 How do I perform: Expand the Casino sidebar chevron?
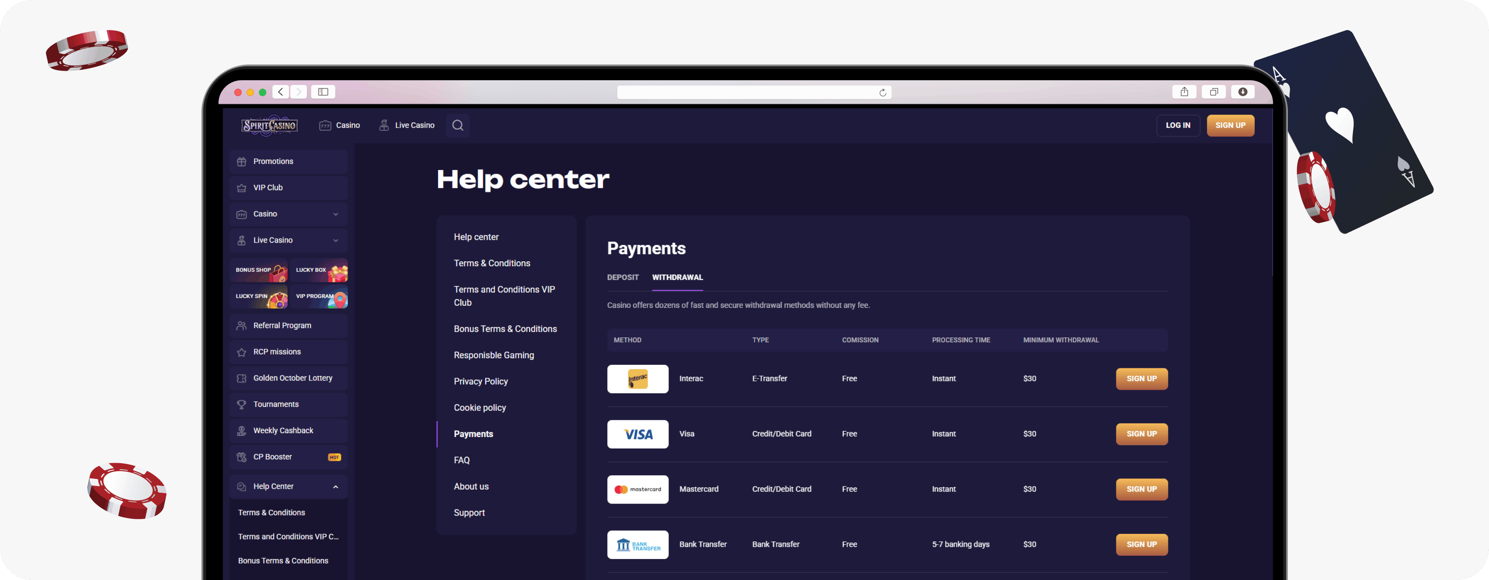pyautogui.click(x=335, y=214)
